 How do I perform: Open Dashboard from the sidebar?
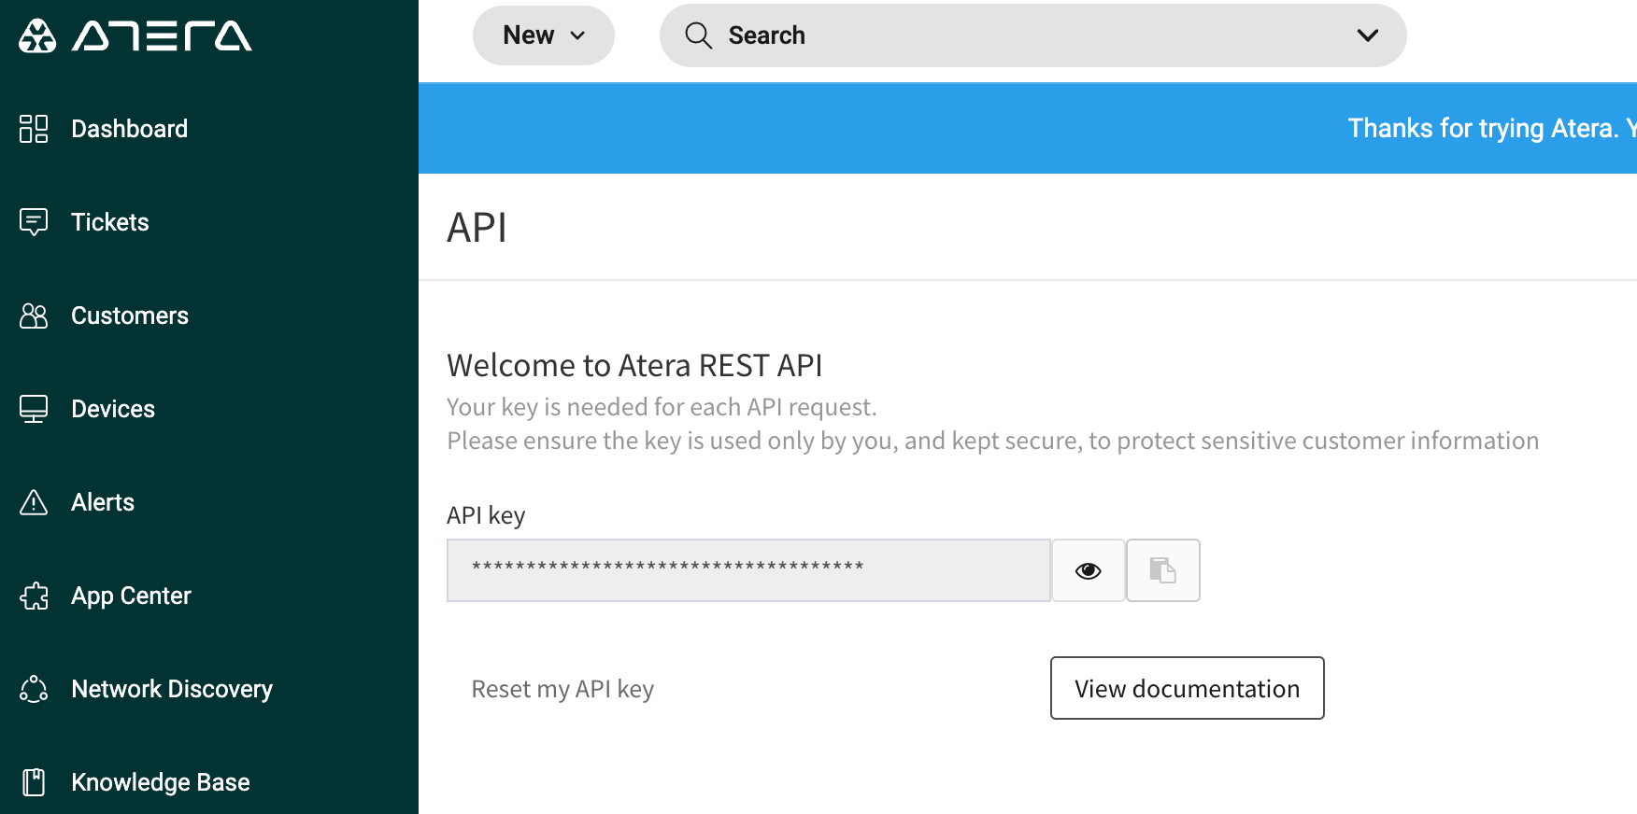pos(130,129)
